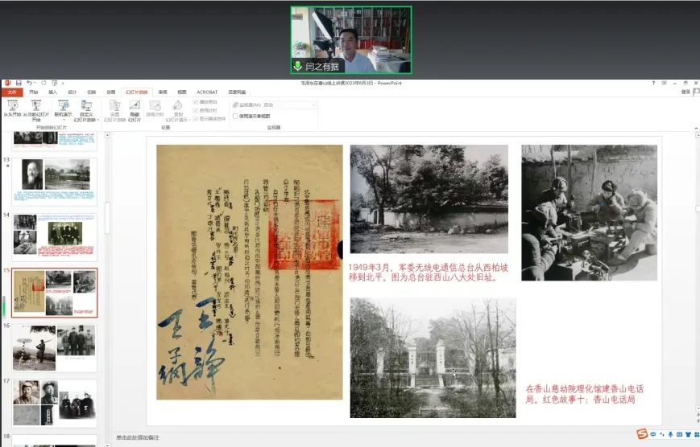The image size is (700, 447).
Task: Open the File (文件) tab
Action: pyautogui.click(x=12, y=92)
